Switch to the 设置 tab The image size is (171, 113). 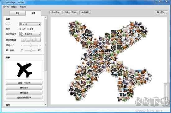(33, 13)
